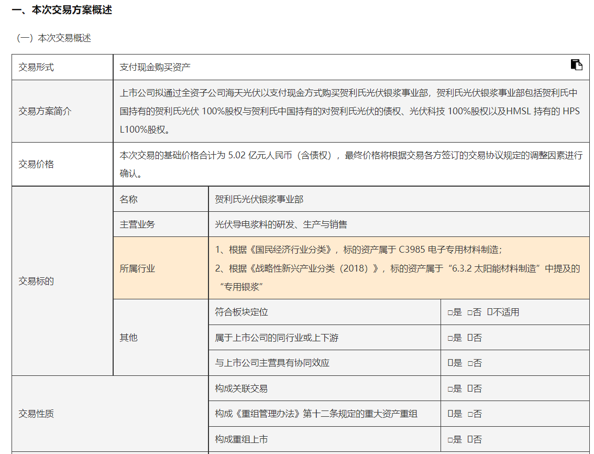The height and width of the screenshot is (454, 594).
Task: Click 与上市公司主营具有协同效应 label
Action: (x=272, y=363)
